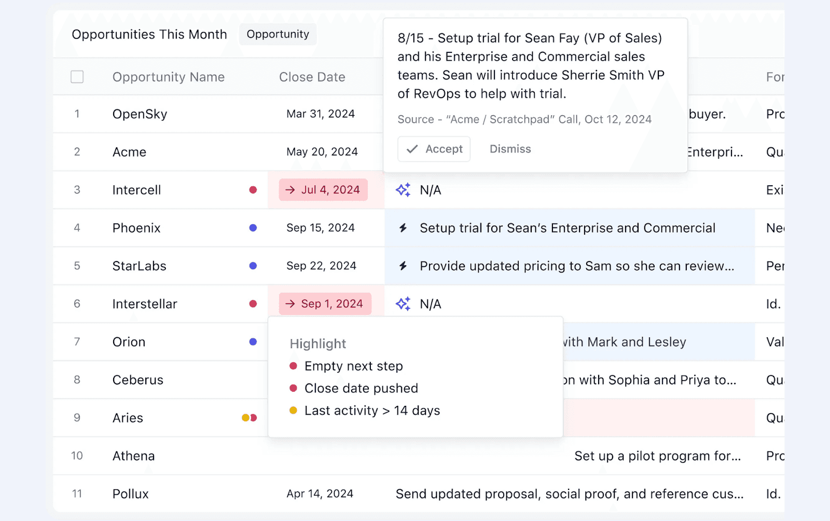Viewport: 830px width, 521px height.
Task: Accept the suggested trial setup update
Action: coord(434,149)
